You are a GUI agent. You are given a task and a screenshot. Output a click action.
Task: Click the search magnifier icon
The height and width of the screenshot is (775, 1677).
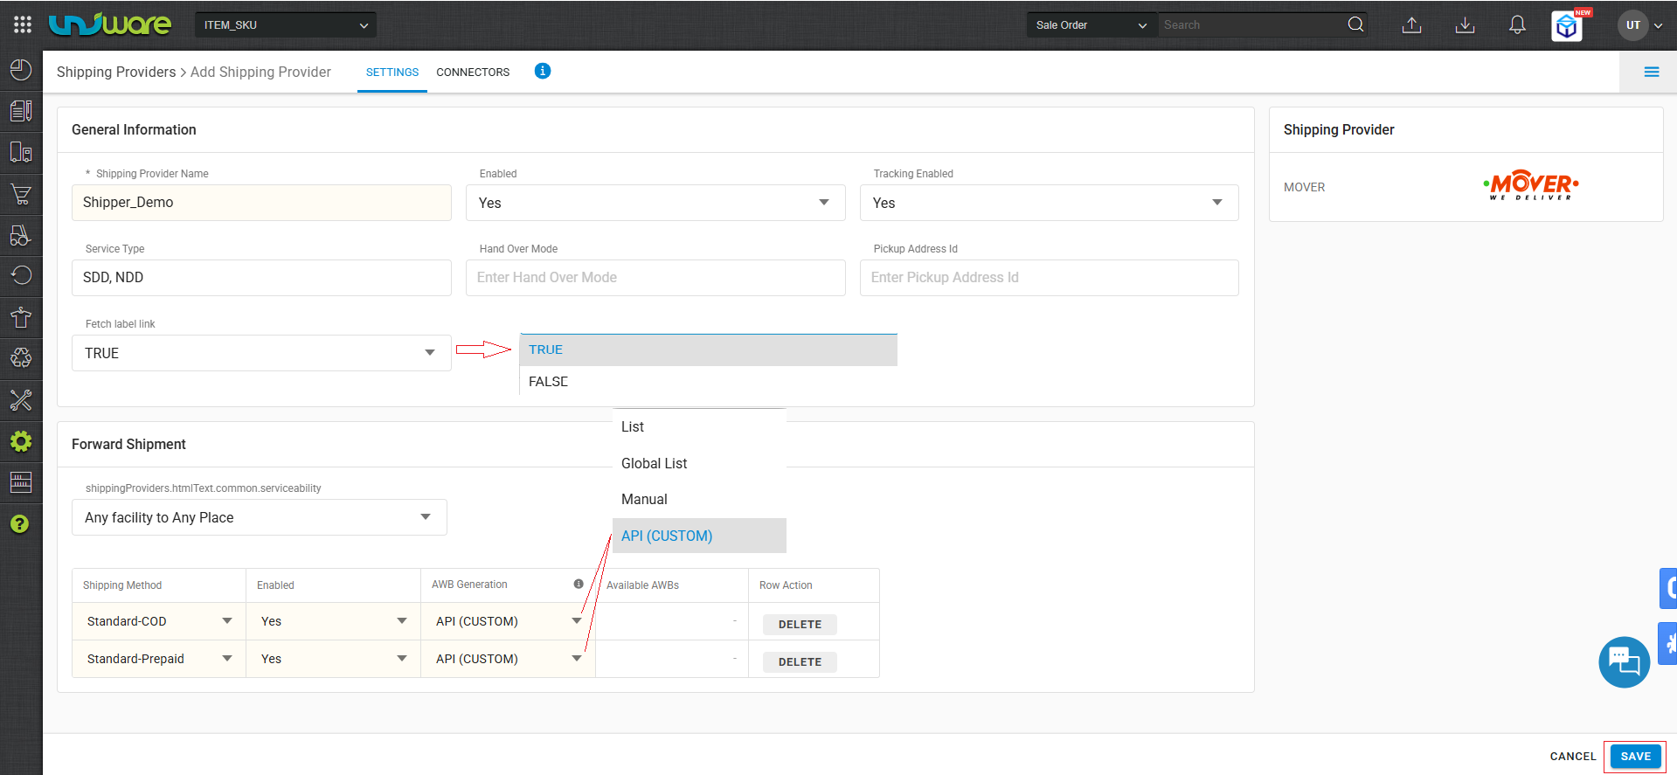pos(1355,24)
